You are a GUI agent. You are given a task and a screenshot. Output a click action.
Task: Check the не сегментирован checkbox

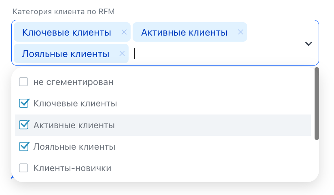click(23, 82)
